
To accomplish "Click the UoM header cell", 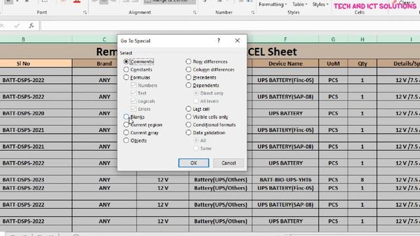I will (x=333, y=64).
